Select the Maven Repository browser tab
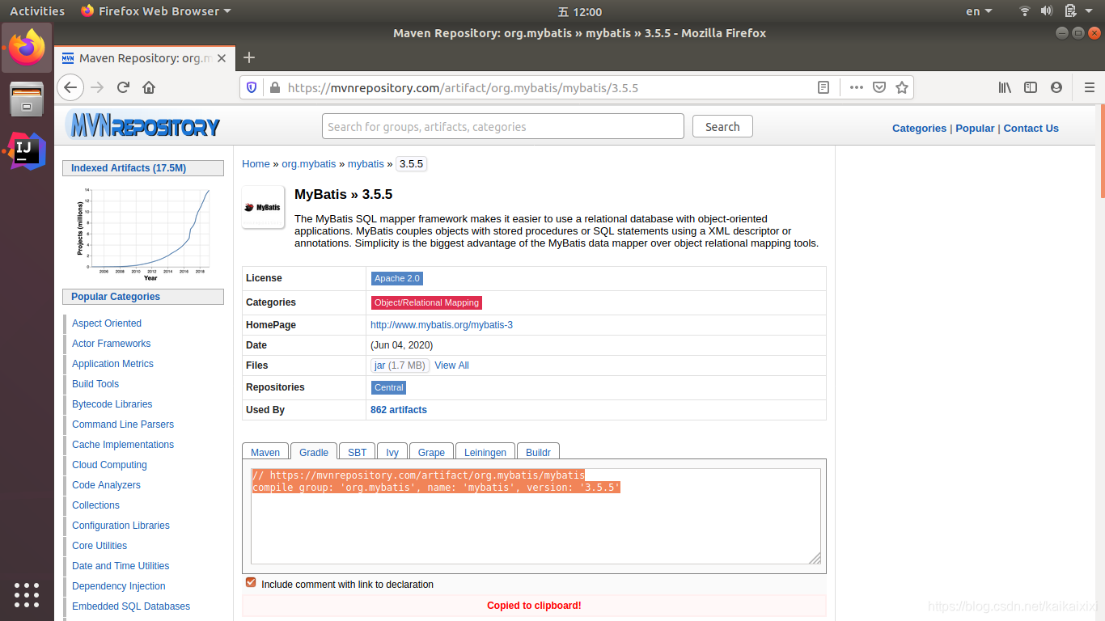 (146, 58)
